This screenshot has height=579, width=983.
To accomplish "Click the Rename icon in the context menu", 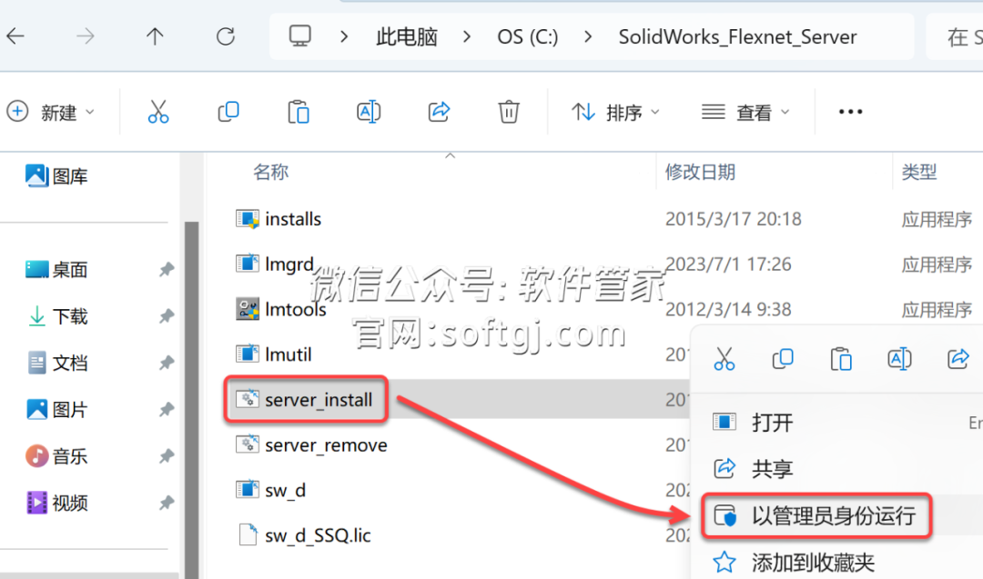I will [x=899, y=359].
